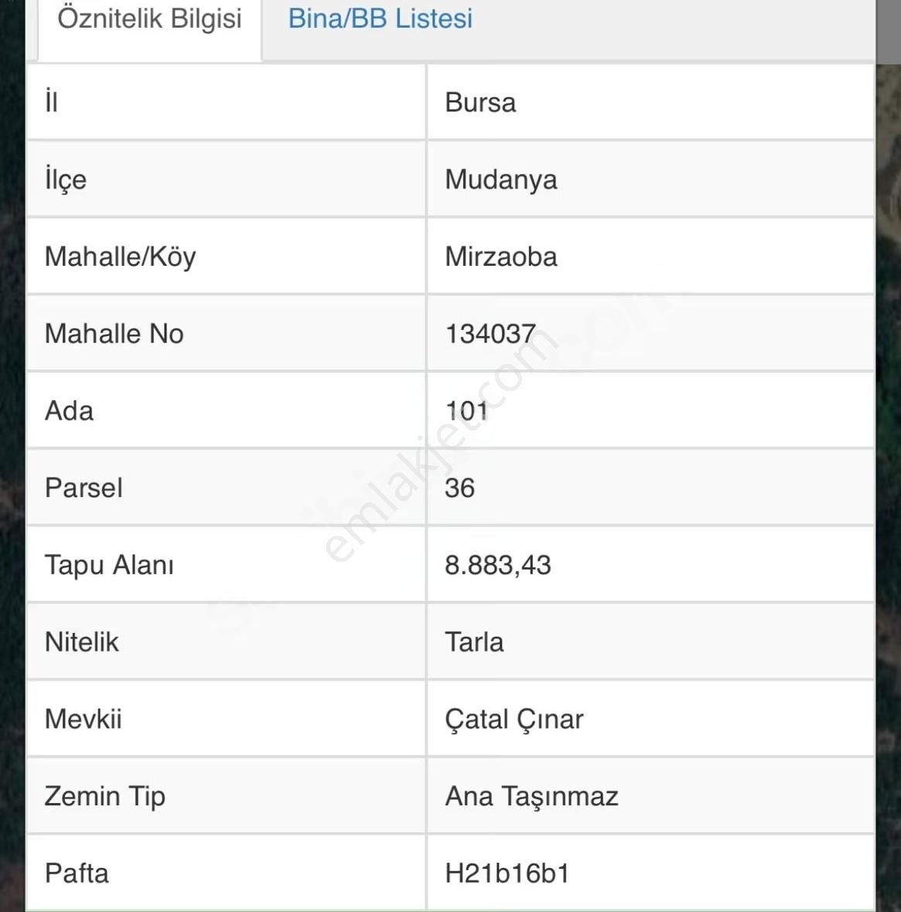Click the Zemin Tip row label

(x=104, y=796)
